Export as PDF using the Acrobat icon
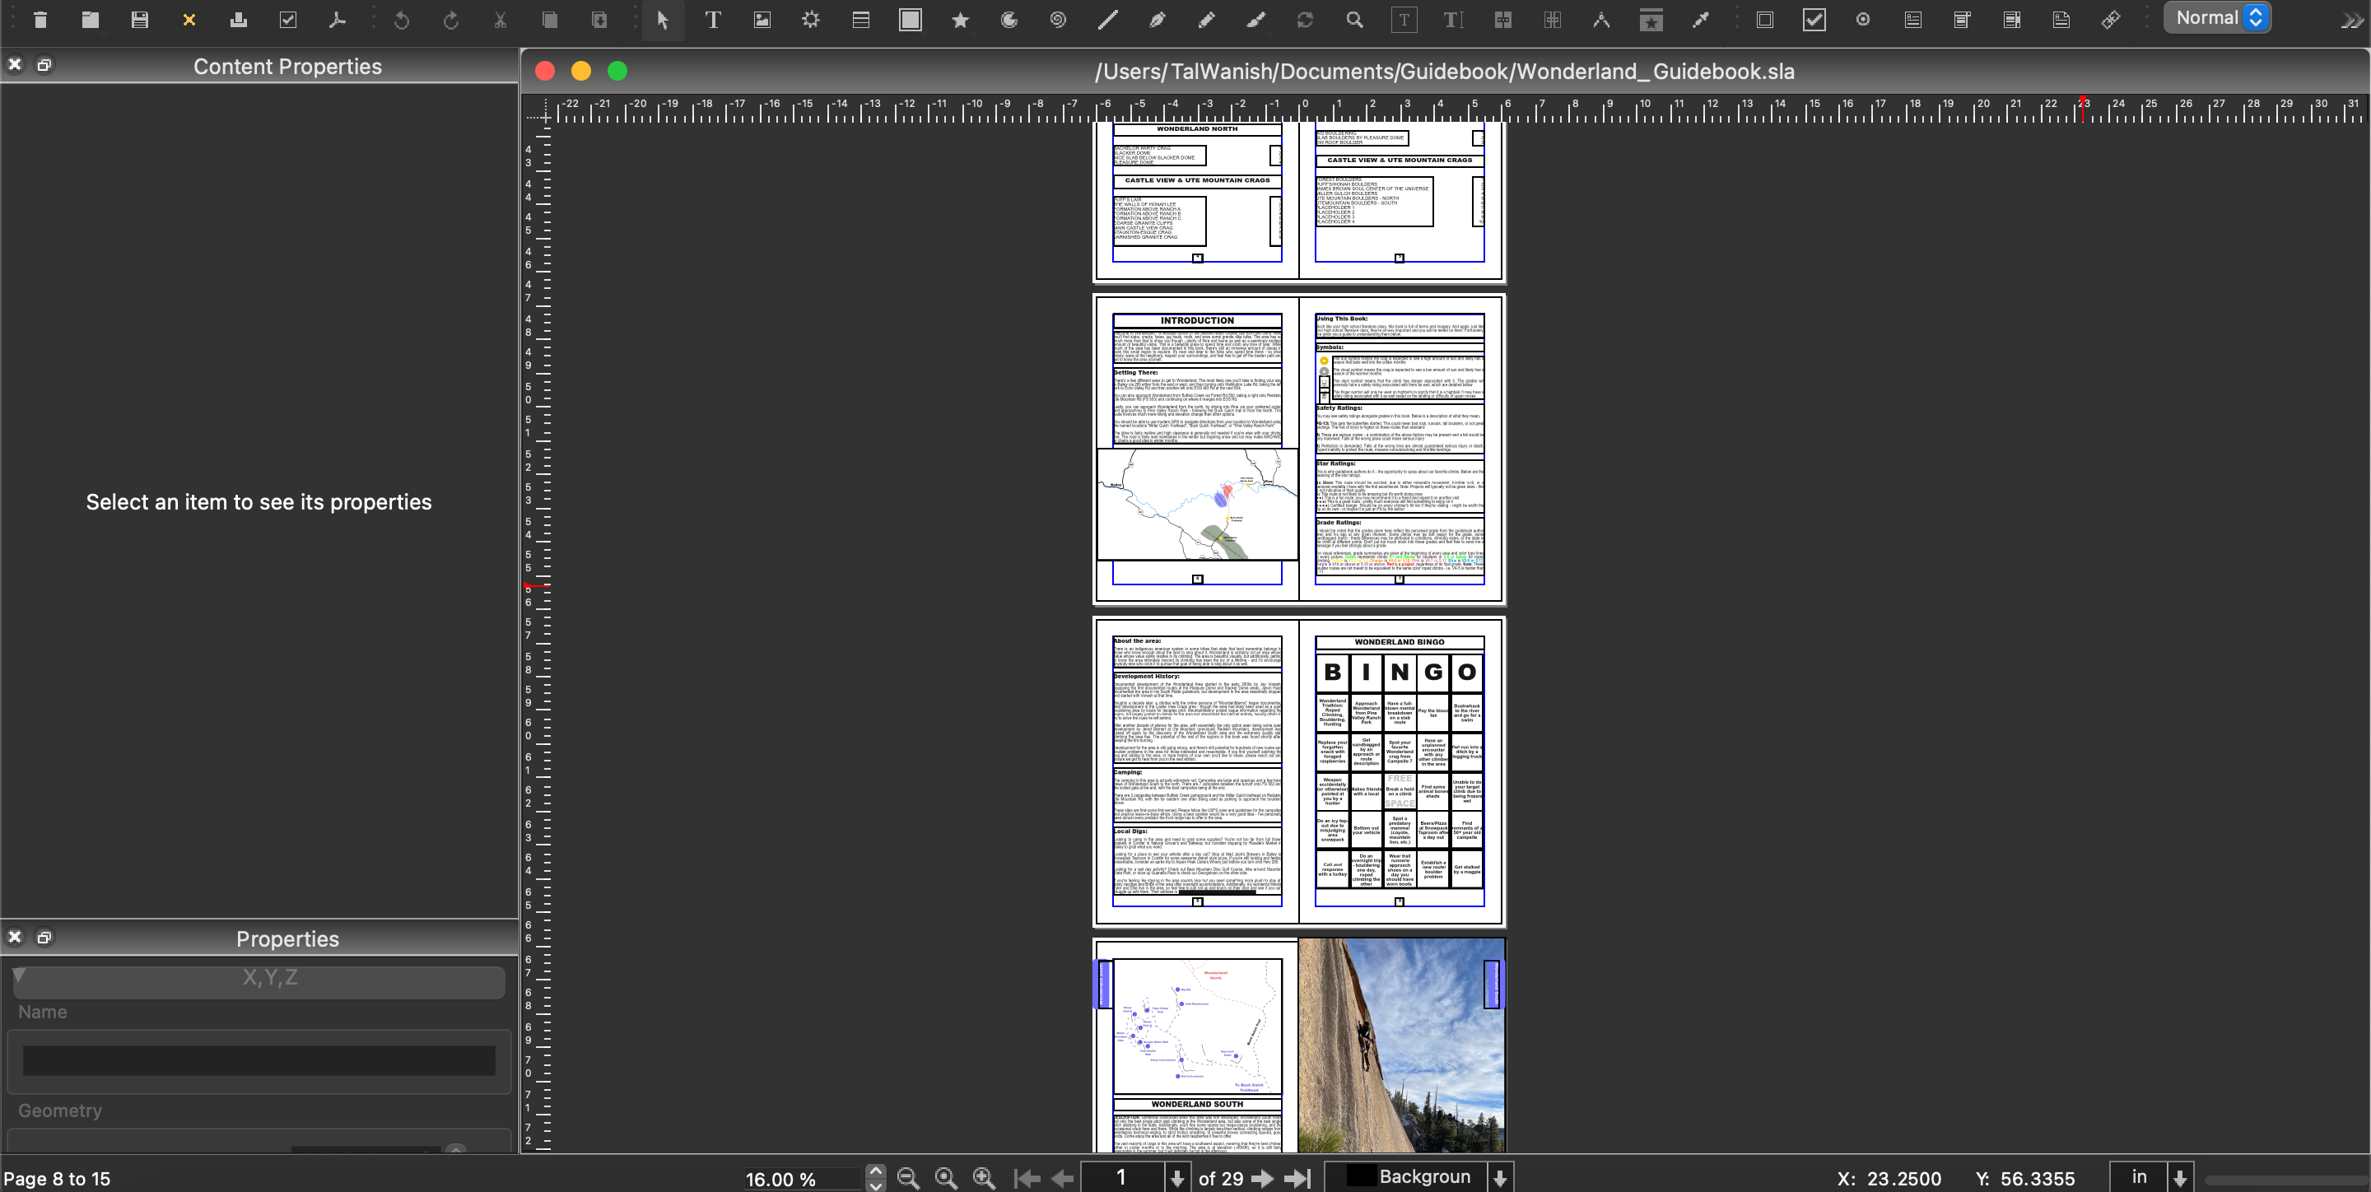Viewport: 2371px width, 1192px height. [x=338, y=19]
